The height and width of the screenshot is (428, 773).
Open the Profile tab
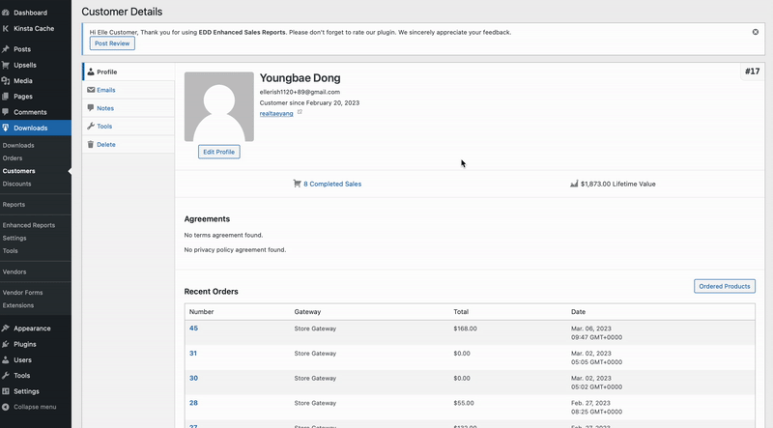pyautogui.click(x=129, y=72)
